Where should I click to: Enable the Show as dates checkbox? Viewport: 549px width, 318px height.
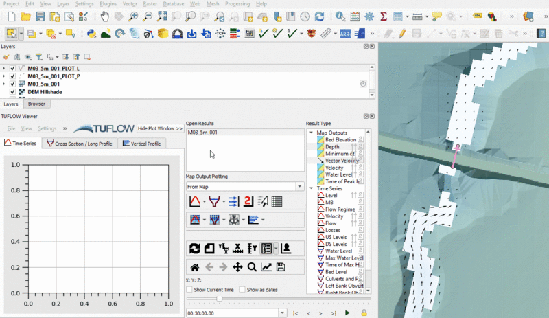click(242, 290)
